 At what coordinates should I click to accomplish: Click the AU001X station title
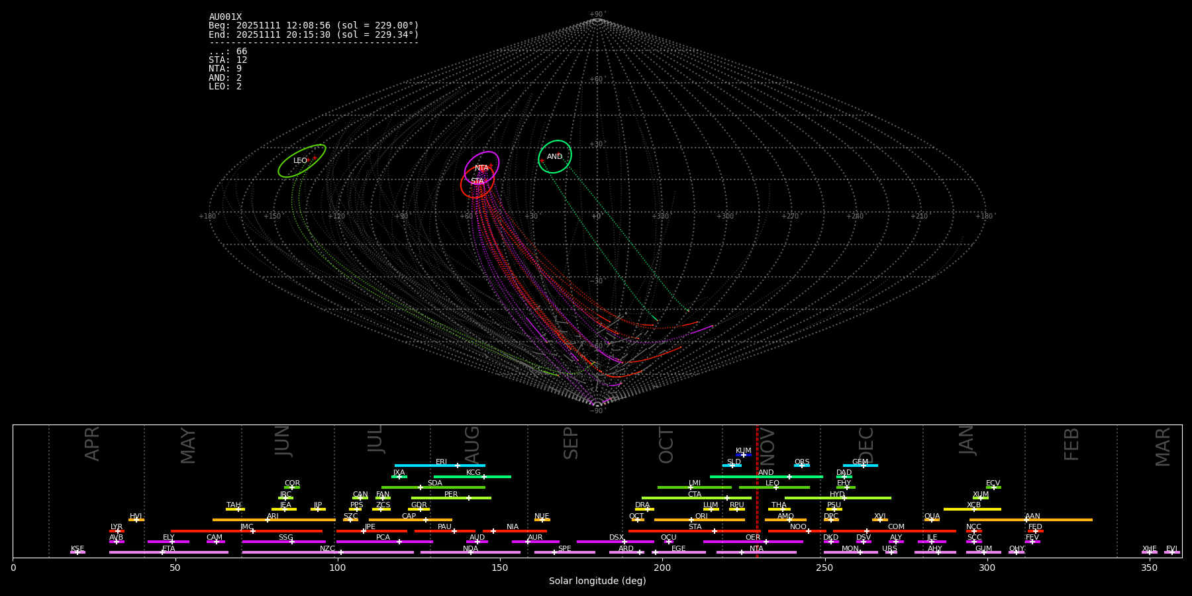pos(225,17)
